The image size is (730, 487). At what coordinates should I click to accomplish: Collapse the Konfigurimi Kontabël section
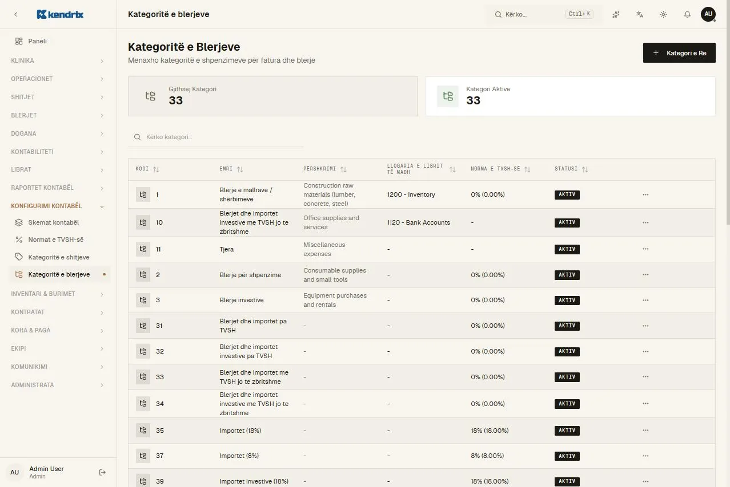[x=58, y=206]
